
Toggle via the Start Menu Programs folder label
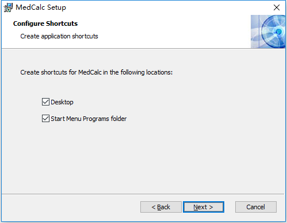coord(89,119)
